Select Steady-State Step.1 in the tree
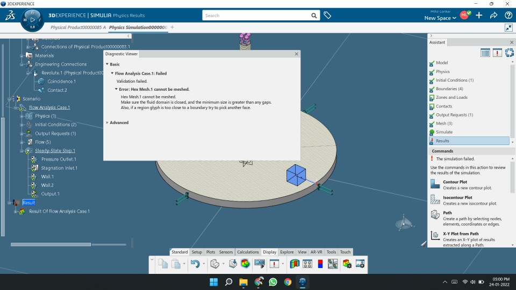516x290 pixels. 55,150
